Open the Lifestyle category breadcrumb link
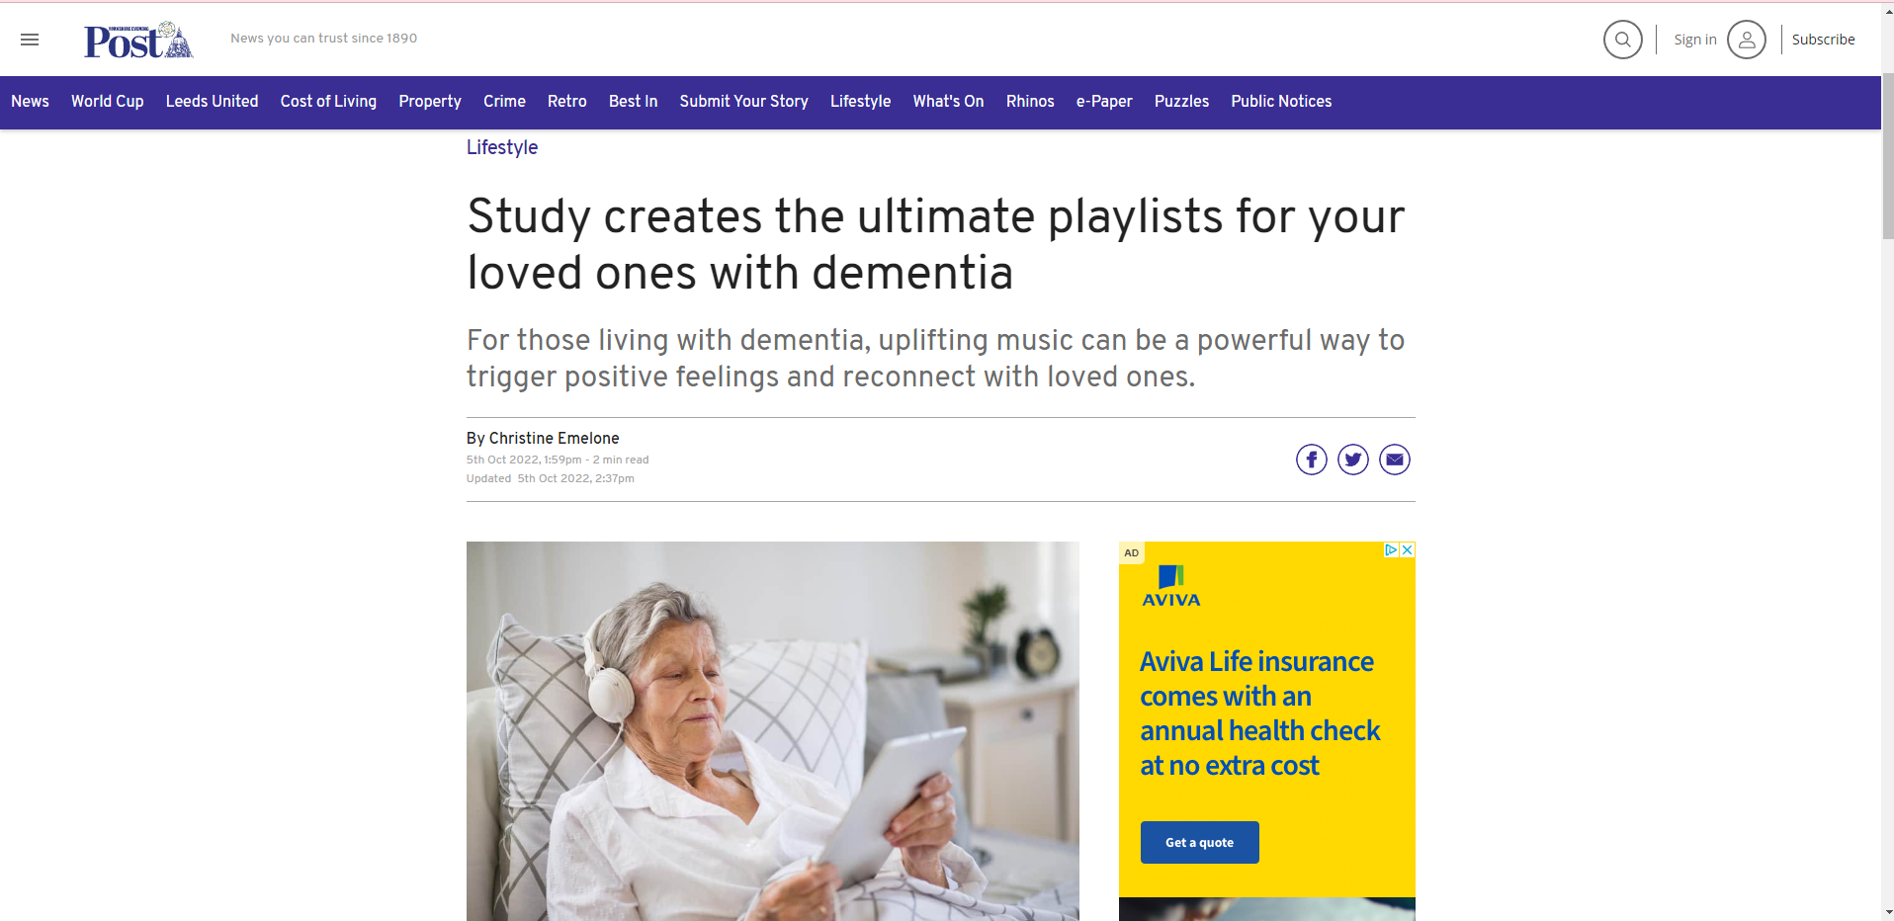Viewport: 1894px width, 921px height. [x=502, y=147]
